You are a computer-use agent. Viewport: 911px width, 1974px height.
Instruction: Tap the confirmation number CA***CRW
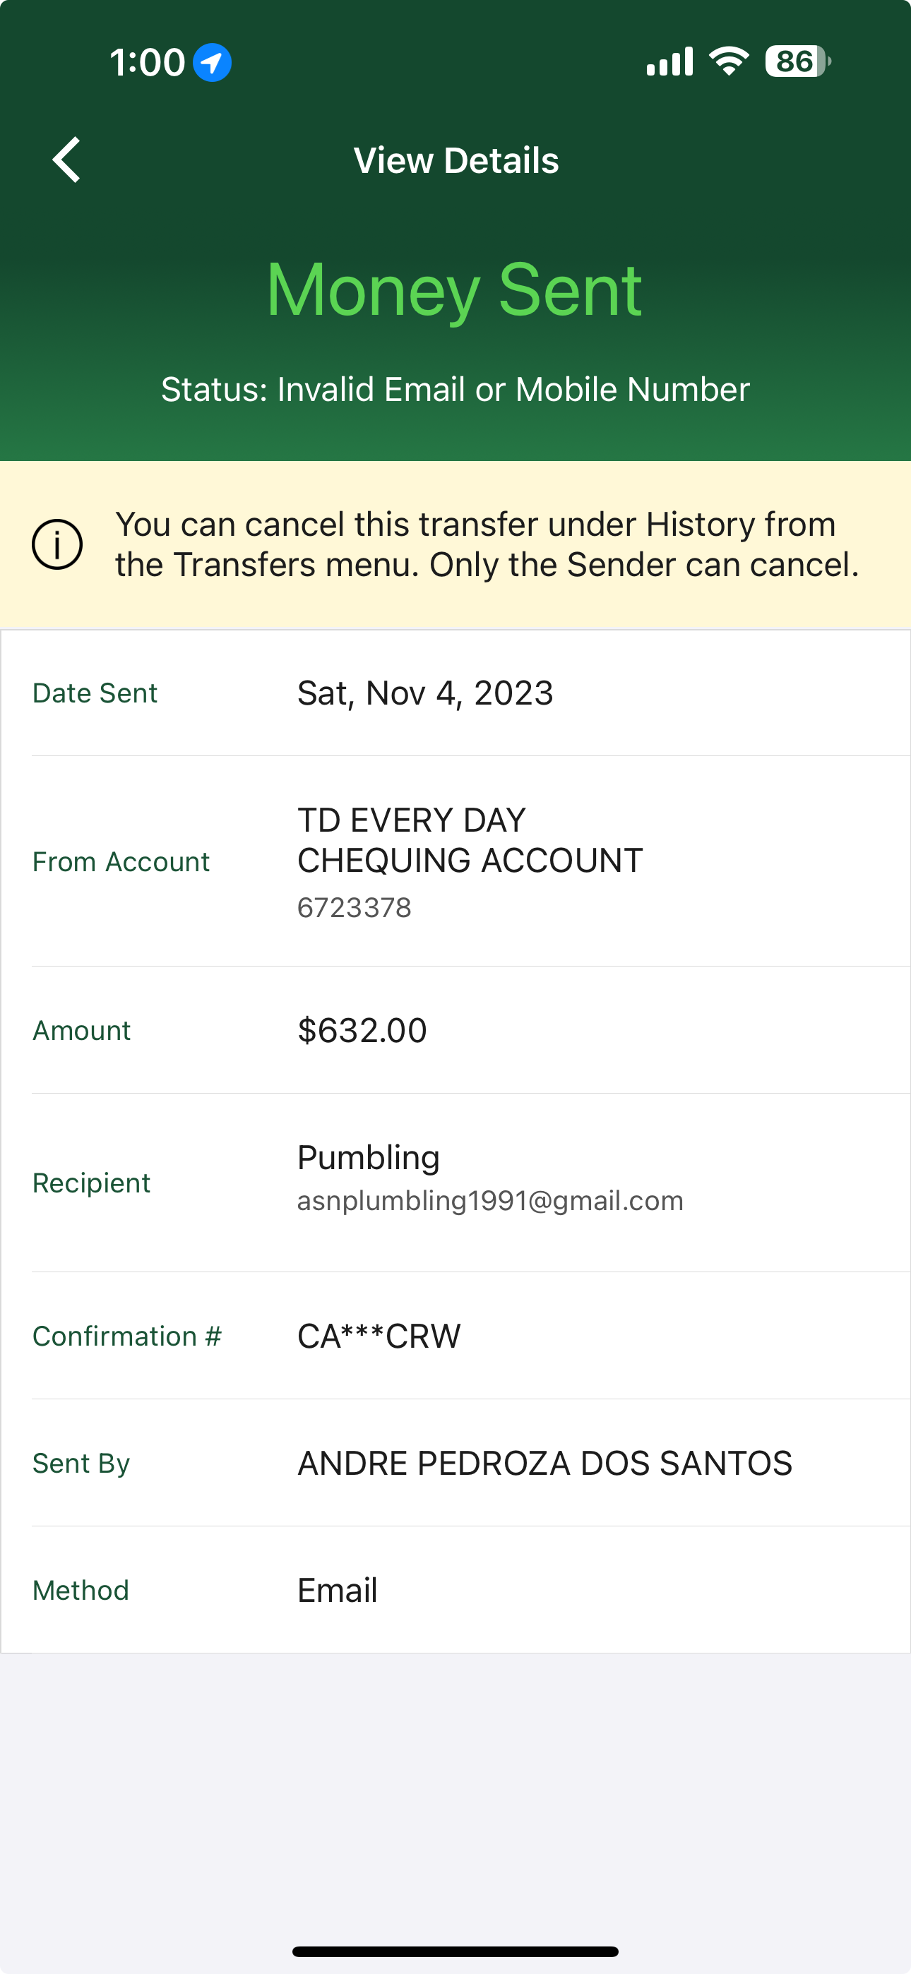379,1336
